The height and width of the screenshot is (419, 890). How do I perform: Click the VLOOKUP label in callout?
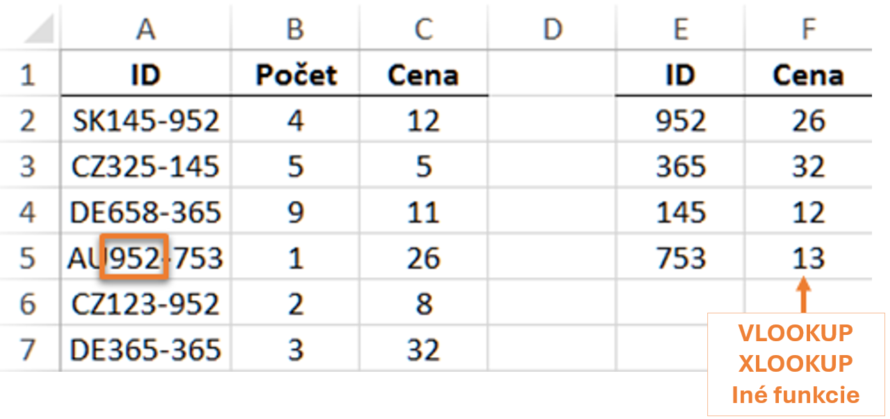tap(796, 333)
